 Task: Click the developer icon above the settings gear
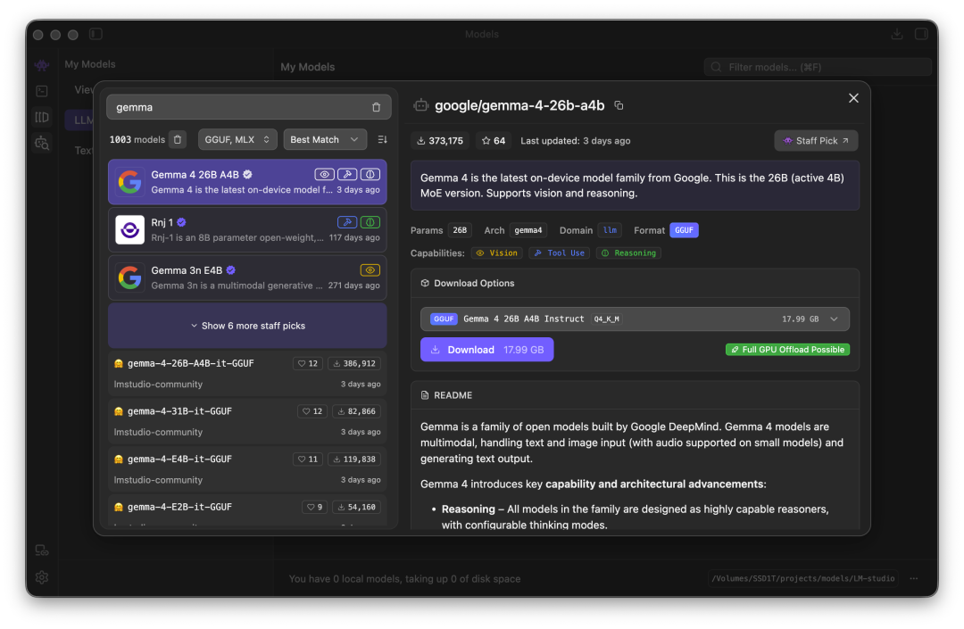tap(42, 550)
